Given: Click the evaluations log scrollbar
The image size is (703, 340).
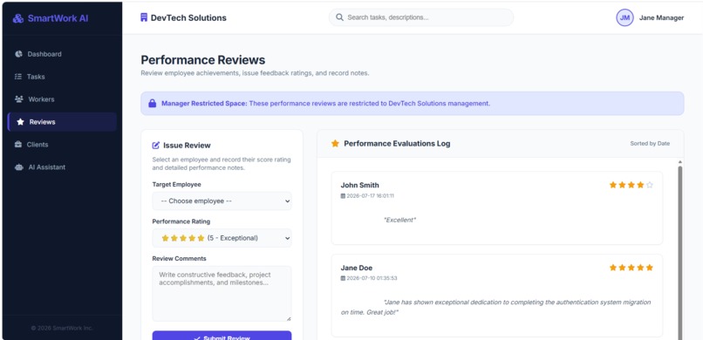Looking at the screenshot, I should pyautogui.click(x=680, y=253).
